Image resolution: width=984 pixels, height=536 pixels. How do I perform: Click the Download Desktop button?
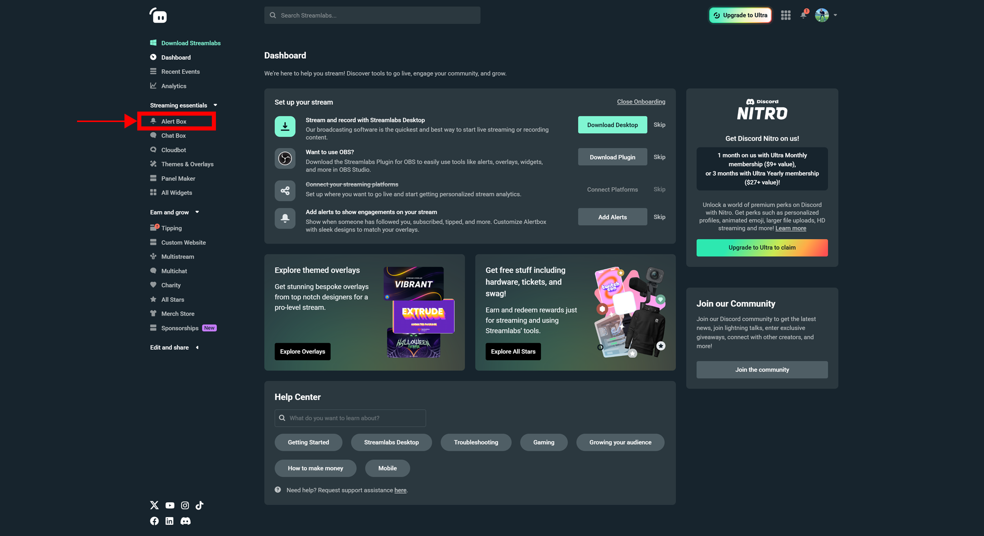click(x=612, y=124)
